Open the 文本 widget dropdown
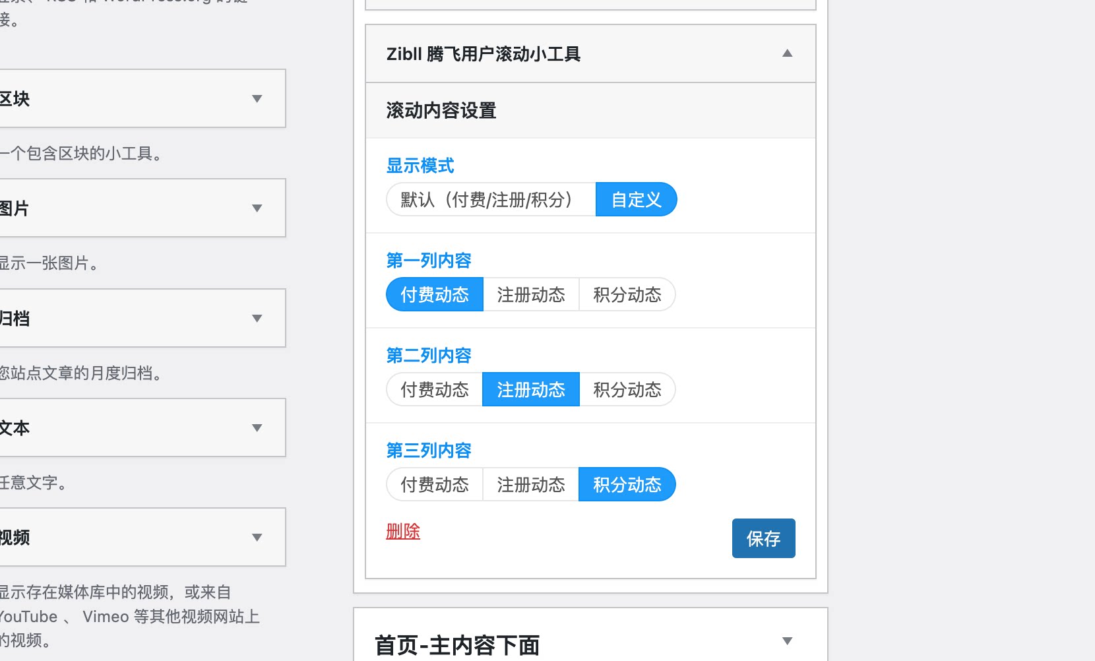Viewport: 1095px width, 661px height. 257,427
